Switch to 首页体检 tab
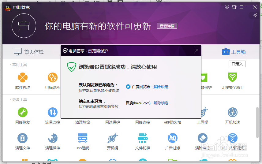This screenshot has width=262, height=164. [x=29, y=52]
